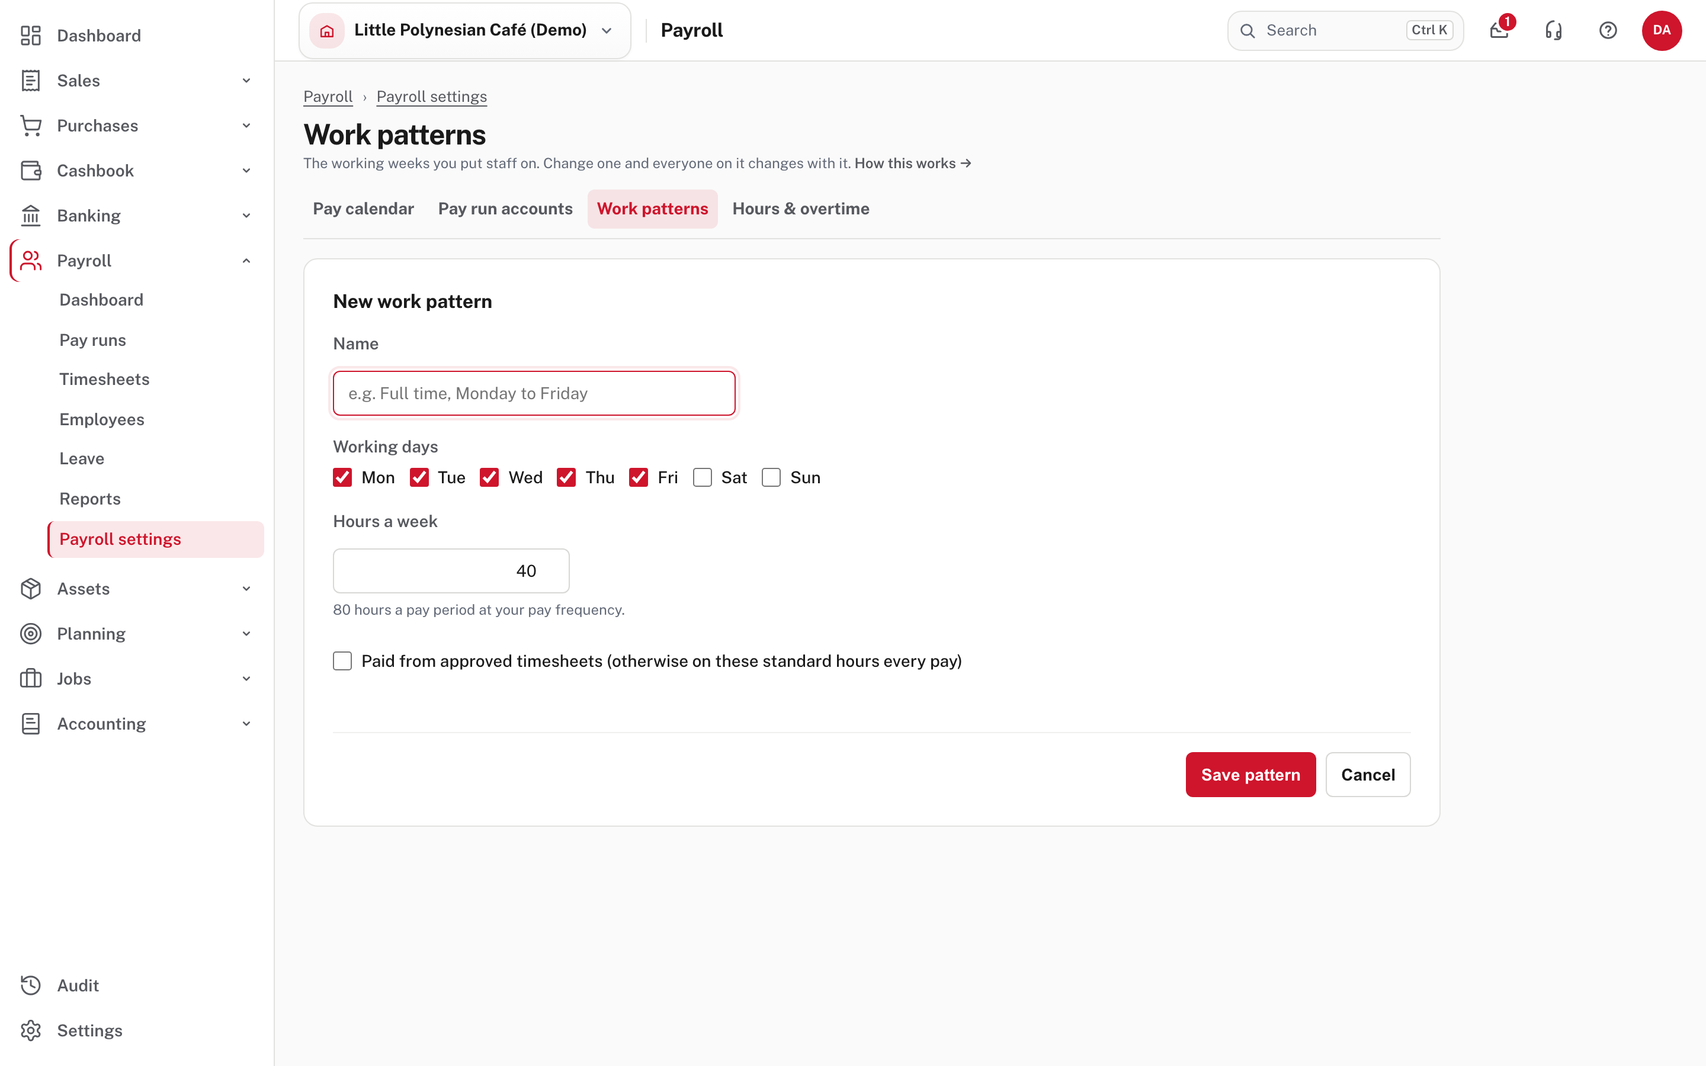Open Timesheets in the Payroll submenu
This screenshot has width=1706, height=1066.
[x=104, y=379]
